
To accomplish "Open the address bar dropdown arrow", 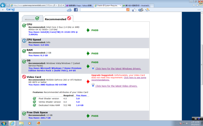I will (x=56, y=5).
